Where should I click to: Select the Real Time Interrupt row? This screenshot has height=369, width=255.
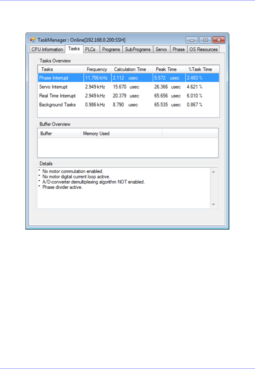[129, 96]
